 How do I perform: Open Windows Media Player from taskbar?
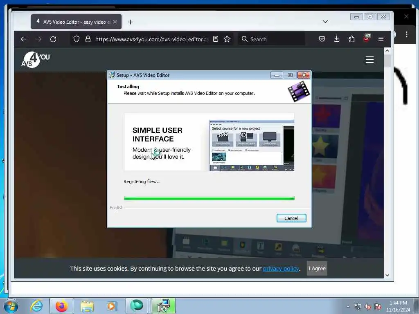pos(111,306)
